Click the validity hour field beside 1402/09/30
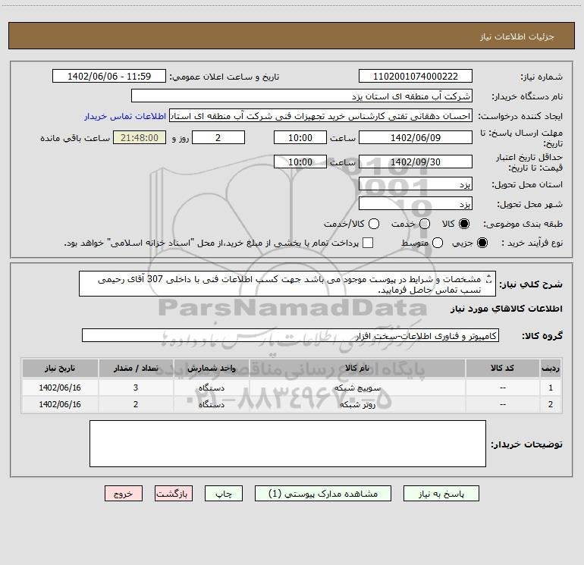The width and height of the screenshot is (584, 565). 300,162
